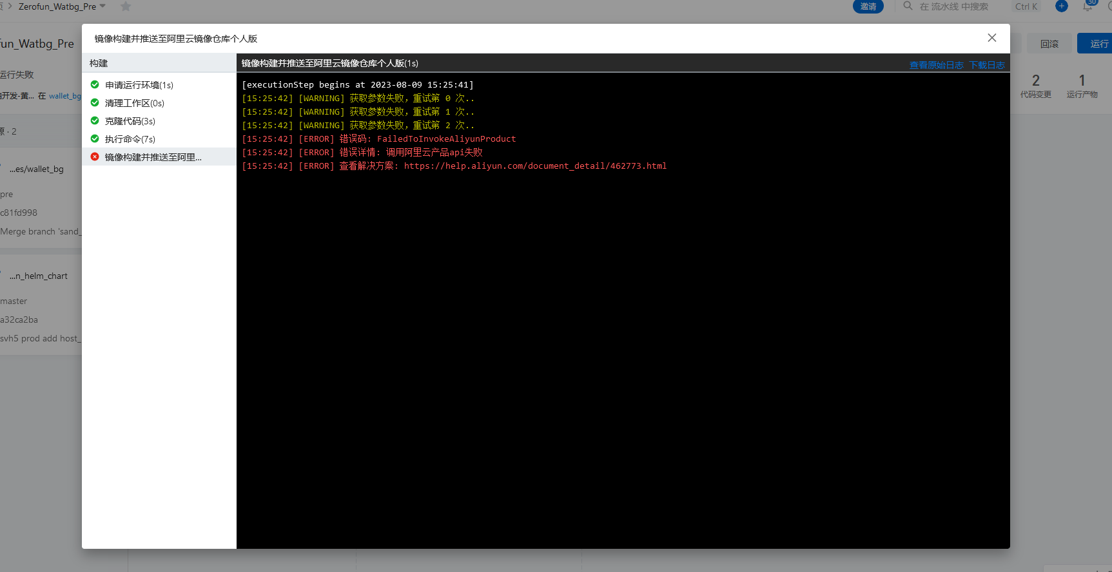
Task: Click the ...n_helm_chart source in background
Action: [39, 276]
